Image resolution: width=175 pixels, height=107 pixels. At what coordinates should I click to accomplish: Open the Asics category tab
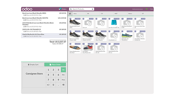point(79,14)
